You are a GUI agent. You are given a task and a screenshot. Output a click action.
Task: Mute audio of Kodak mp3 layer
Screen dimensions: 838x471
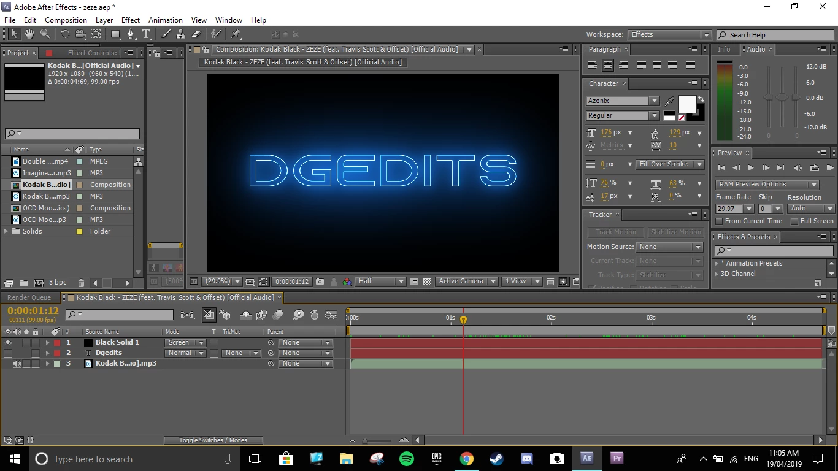tap(17, 364)
